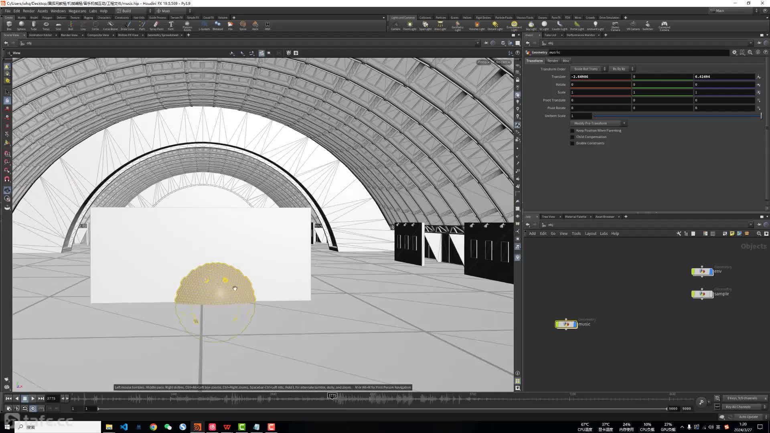This screenshot has width=770, height=433.
Task: Switch to Material Palette tab
Action: click(x=575, y=217)
